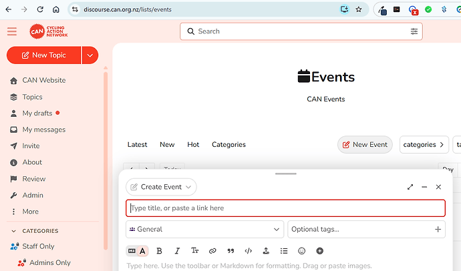Insert a bulleted list

284,251
